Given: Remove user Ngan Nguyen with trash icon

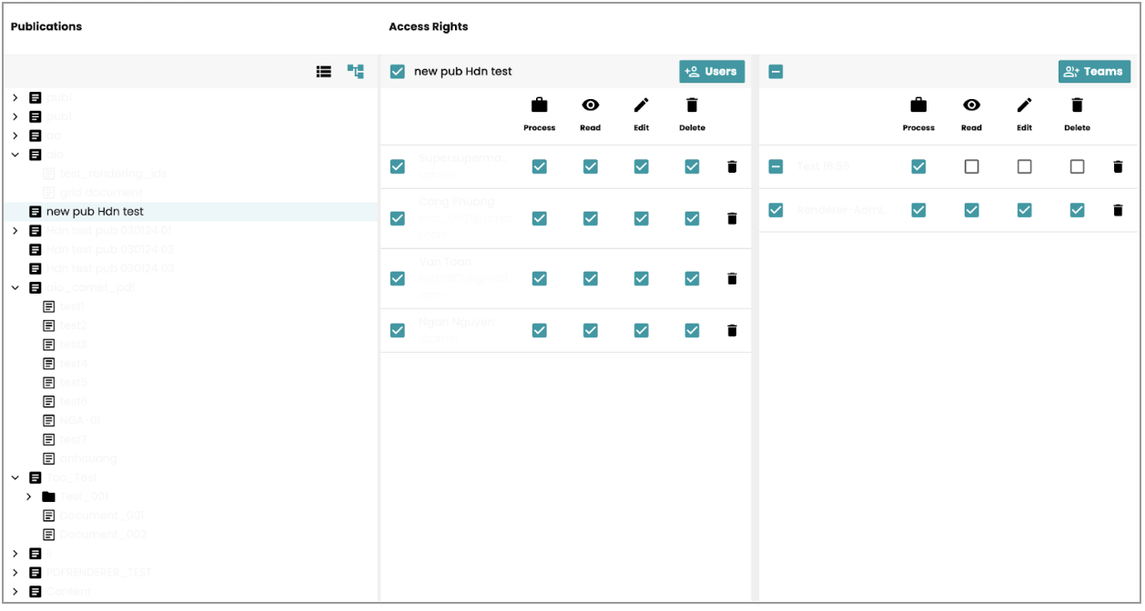Looking at the screenshot, I should (x=732, y=331).
